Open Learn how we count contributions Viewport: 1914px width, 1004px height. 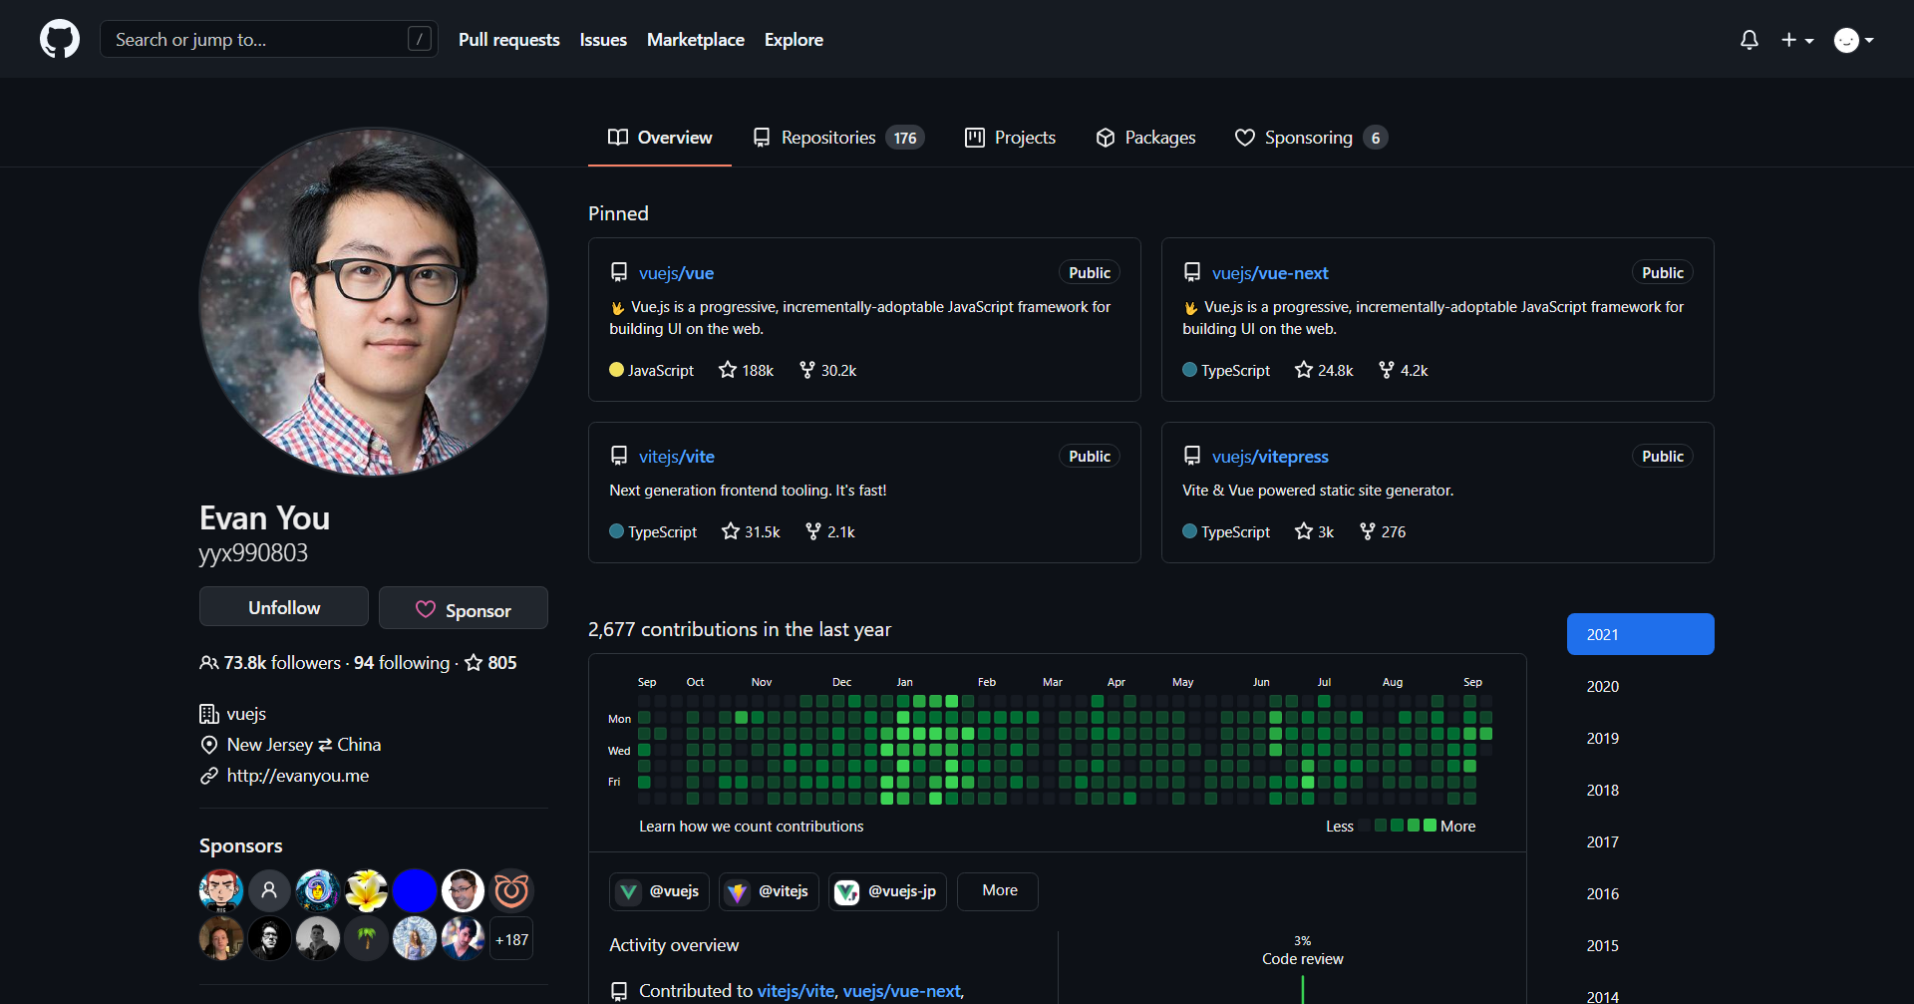coord(751,827)
